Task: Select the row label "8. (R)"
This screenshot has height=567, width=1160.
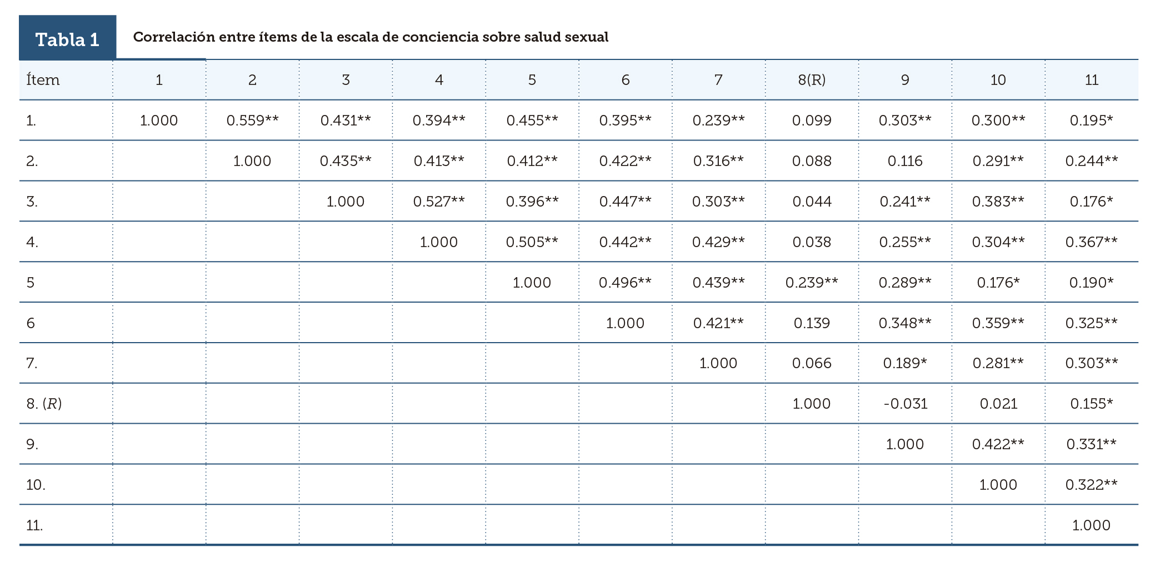Action: 44,404
